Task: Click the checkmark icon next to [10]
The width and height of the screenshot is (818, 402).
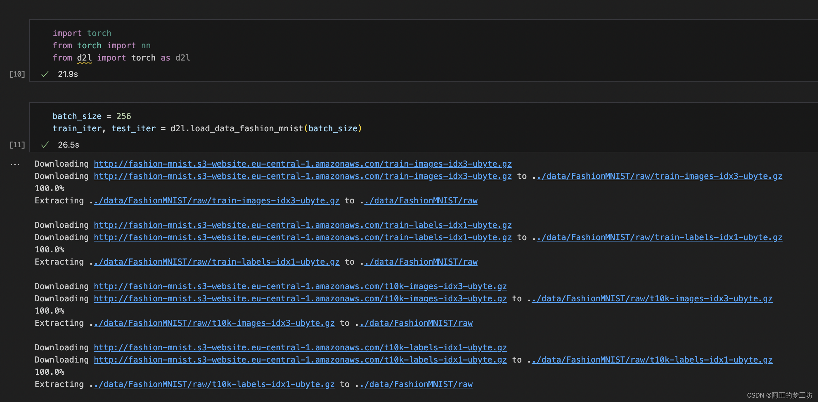Action: pyautogui.click(x=45, y=73)
